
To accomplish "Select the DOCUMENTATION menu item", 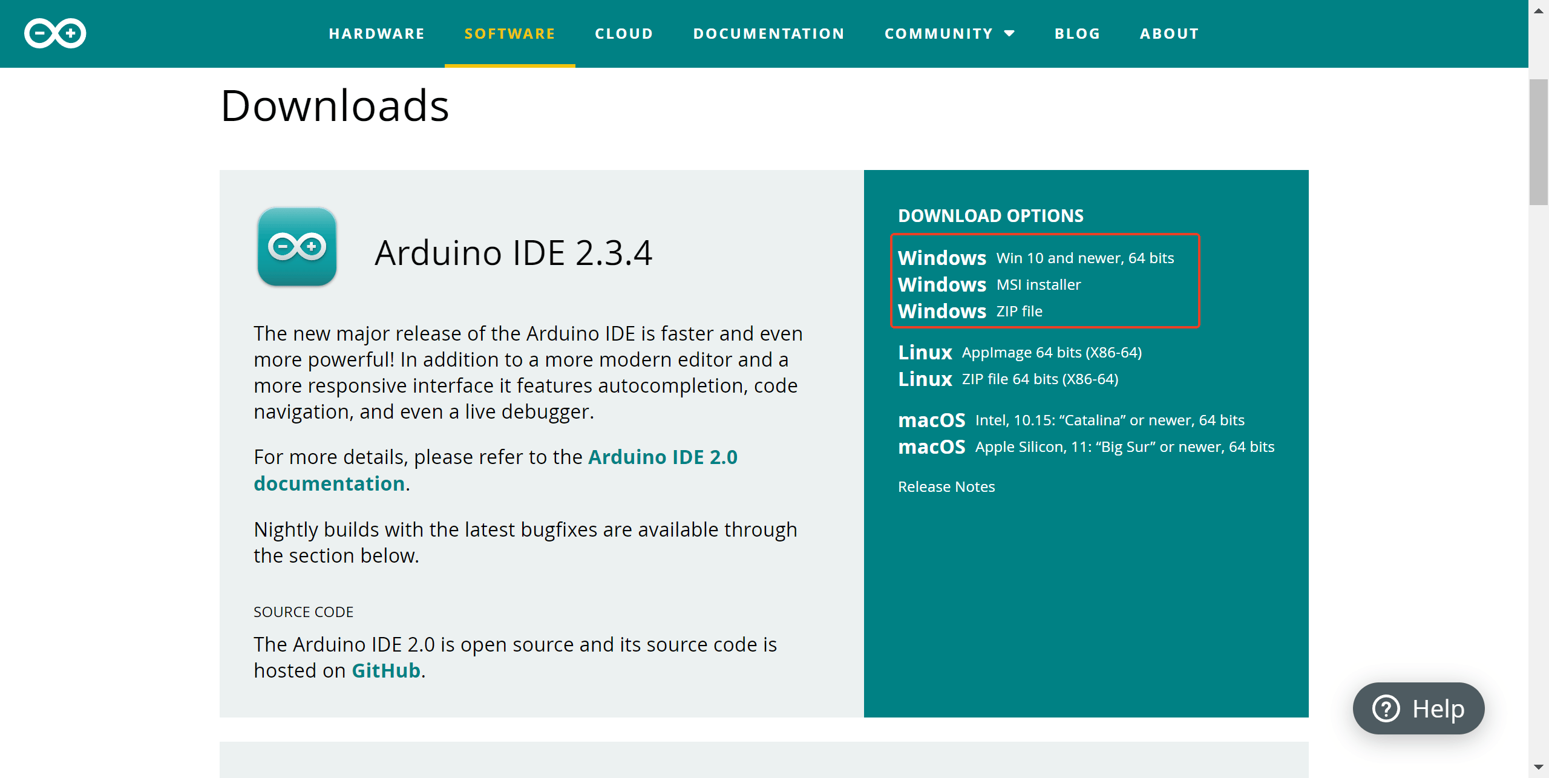I will point(768,33).
